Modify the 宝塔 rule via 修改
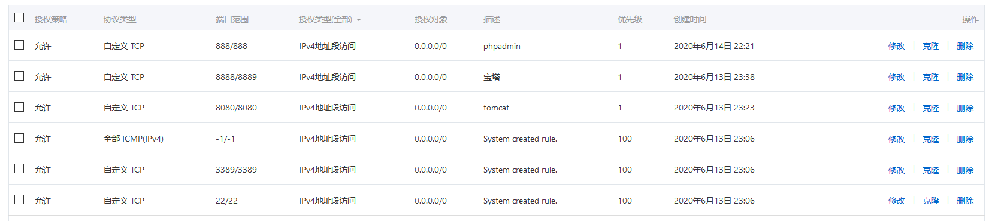This screenshot has height=221, width=995. (x=896, y=77)
